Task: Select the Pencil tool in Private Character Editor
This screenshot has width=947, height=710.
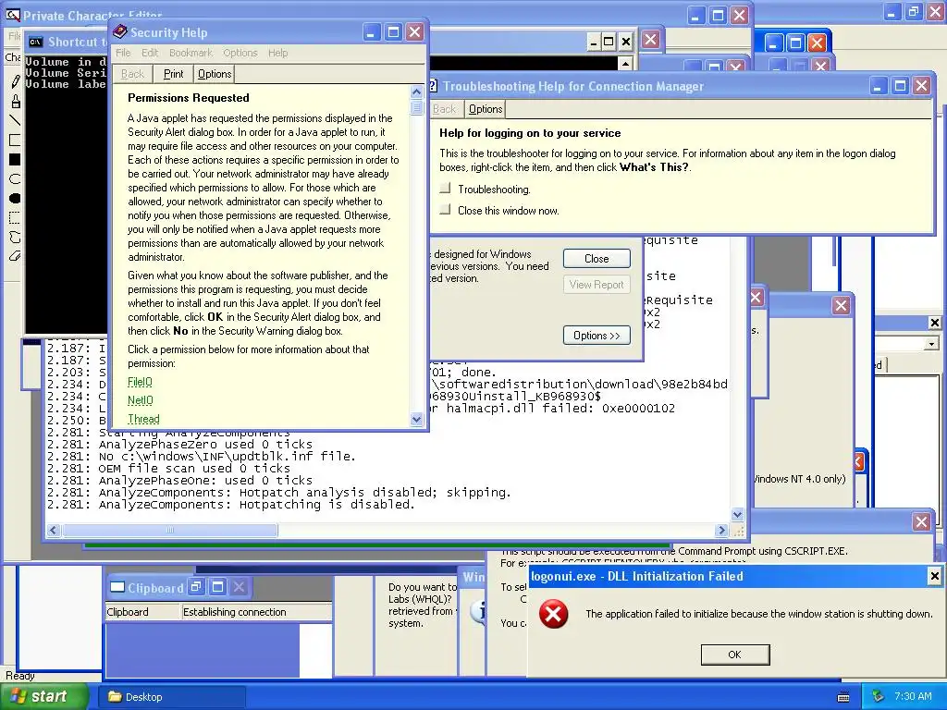Action: point(15,81)
